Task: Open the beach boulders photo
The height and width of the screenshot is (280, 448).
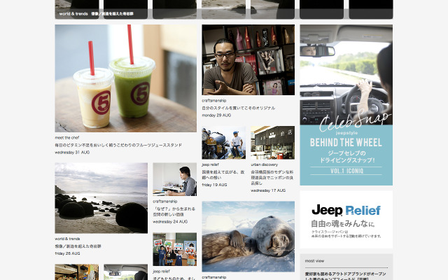Action: (101, 198)
